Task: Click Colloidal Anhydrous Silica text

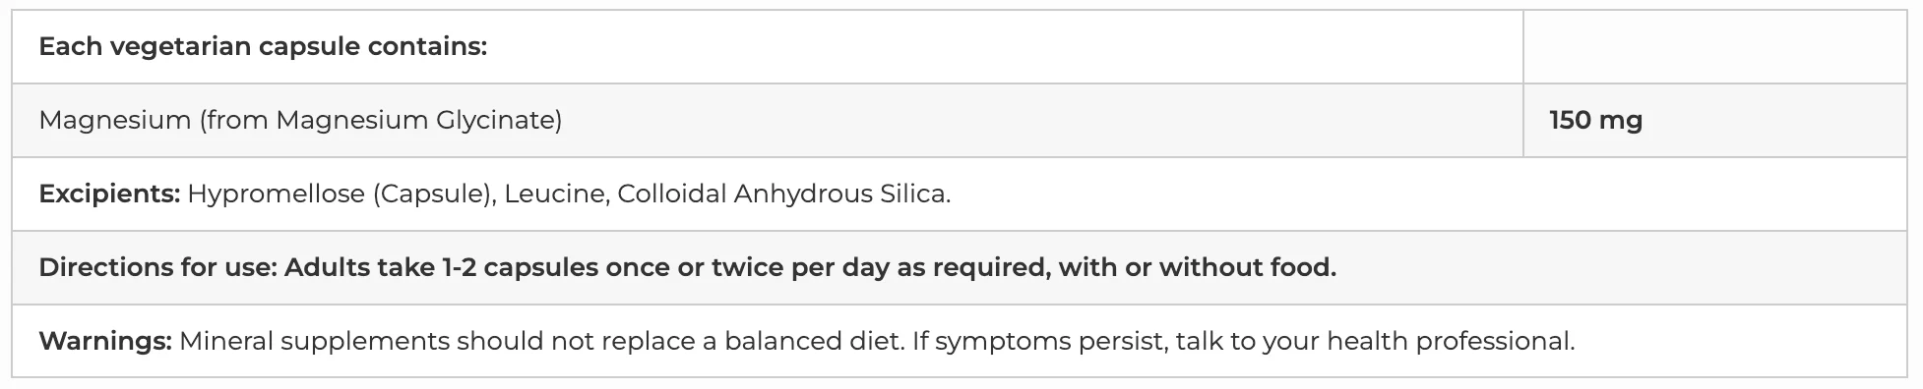Action: (x=783, y=194)
